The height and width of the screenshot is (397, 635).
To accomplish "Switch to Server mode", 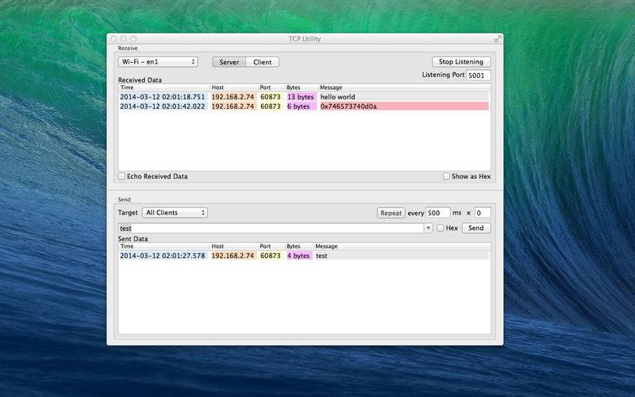I will pos(229,62).
